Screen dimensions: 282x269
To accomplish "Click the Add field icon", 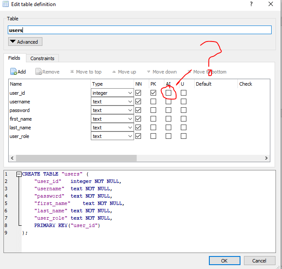I will pos(13,72).
